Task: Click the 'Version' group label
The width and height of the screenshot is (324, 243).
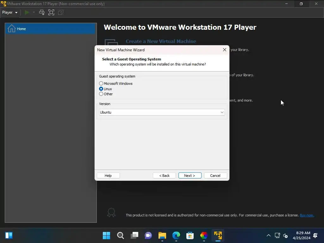Action: coord(104,104)
